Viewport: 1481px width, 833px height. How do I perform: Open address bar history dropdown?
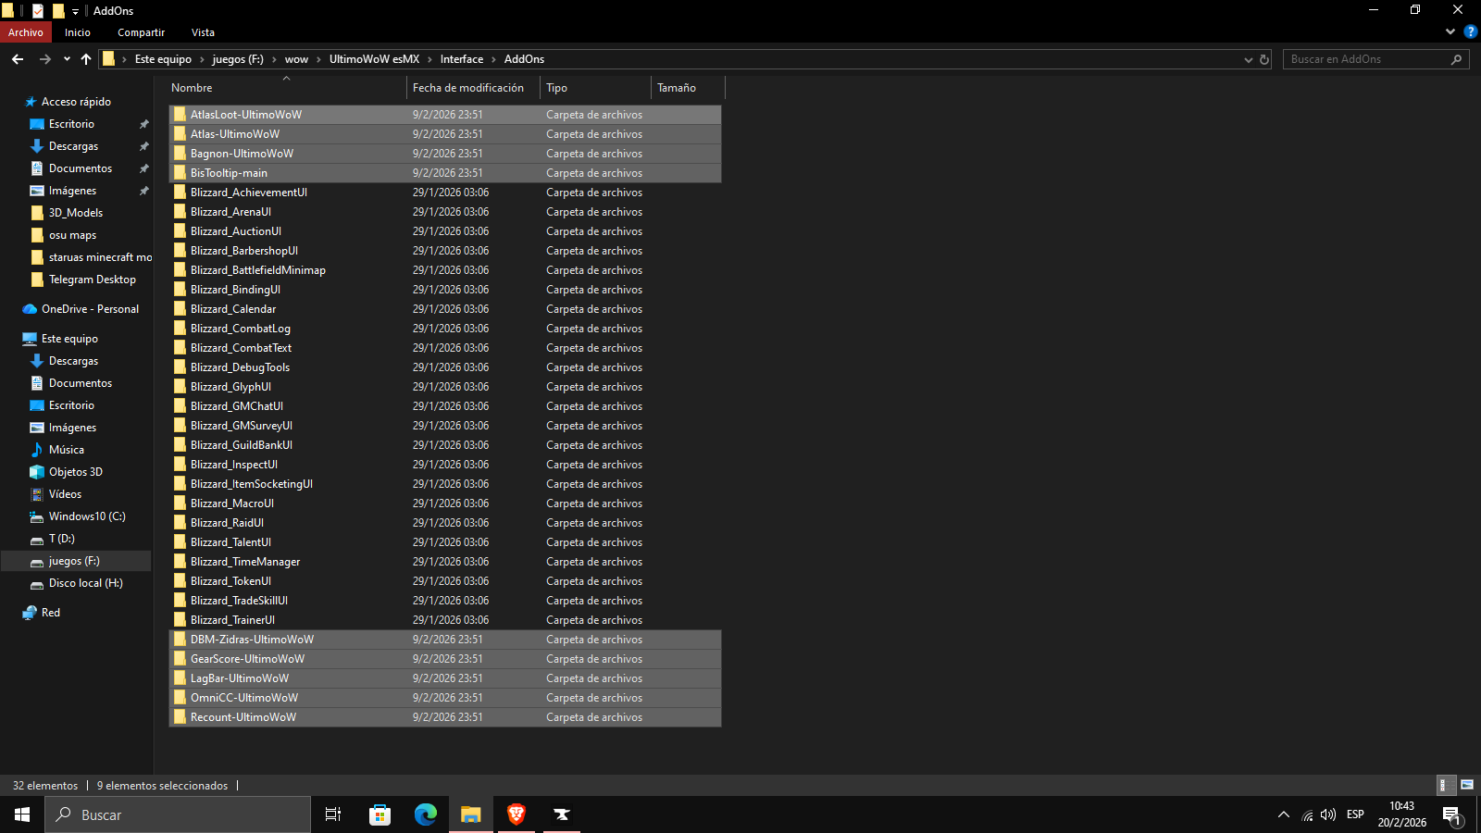(x=1248, y=59)
